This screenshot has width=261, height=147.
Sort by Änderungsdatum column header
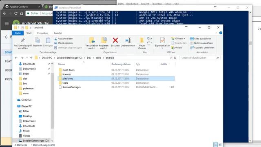(x=121, y=64)
